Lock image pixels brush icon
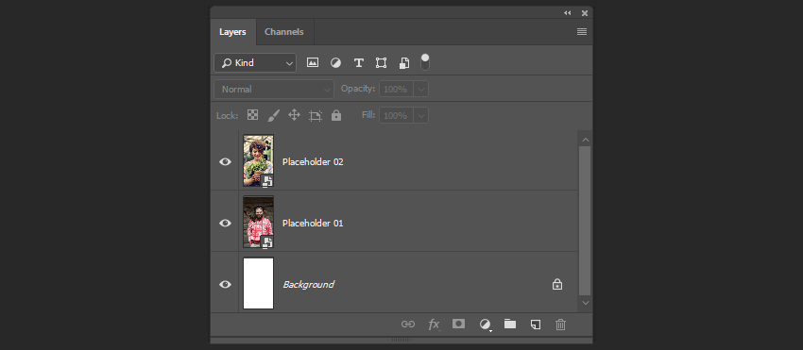Image resolution: width=803 pixels, height=350 pixels. click(x=273, y=115)
